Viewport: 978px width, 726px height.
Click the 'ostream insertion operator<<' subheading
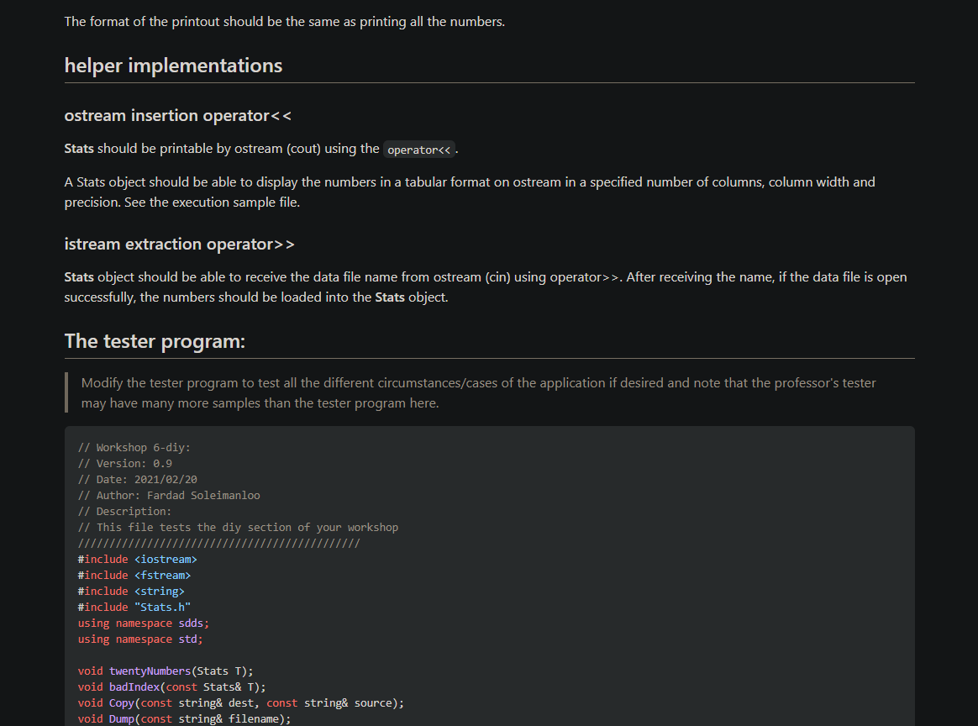tap(178, 116)
